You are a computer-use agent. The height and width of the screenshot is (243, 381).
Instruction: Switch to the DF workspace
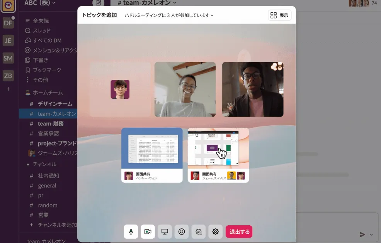pyautogui.click(x=8, y=23)
